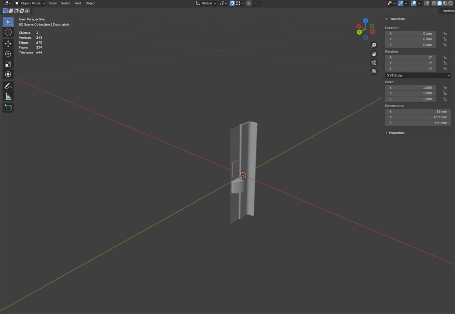The height and width of the screenshot is (314, 455).
Task: Toggle the camera view icon
Action: (374, 63)
